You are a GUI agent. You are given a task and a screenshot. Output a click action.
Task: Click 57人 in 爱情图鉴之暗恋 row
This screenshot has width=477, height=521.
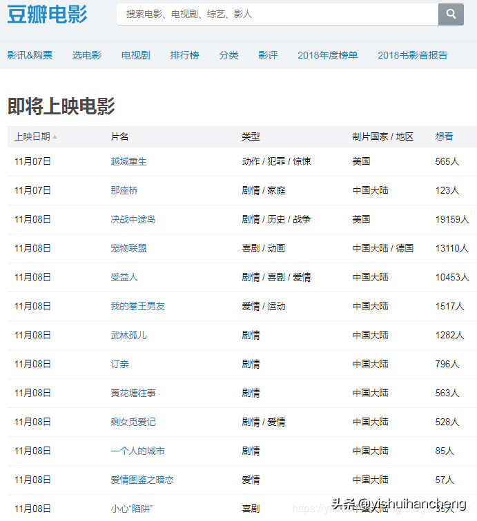point(445,480)
